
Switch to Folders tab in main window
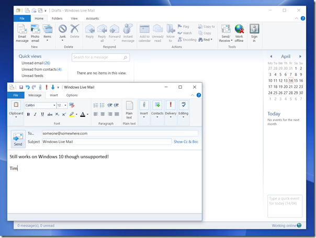[x=57, y=18]
